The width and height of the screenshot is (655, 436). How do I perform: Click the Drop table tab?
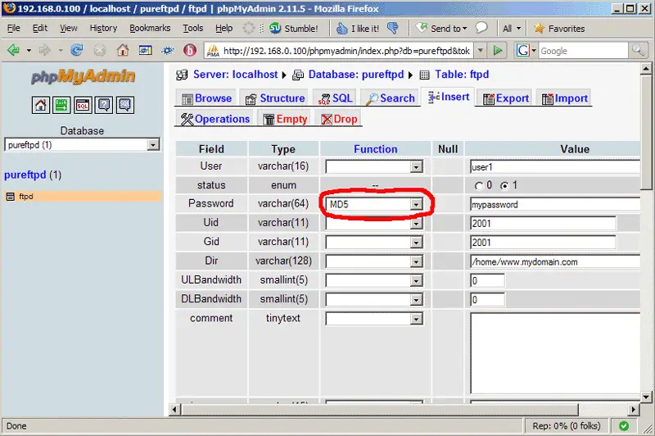coord(339,119)
